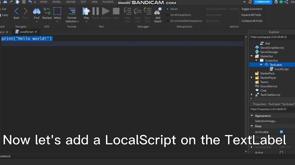Viewport: 295px width, 165px height.
Task: Click the redo arrow in quick access bar
Action: 11,2
